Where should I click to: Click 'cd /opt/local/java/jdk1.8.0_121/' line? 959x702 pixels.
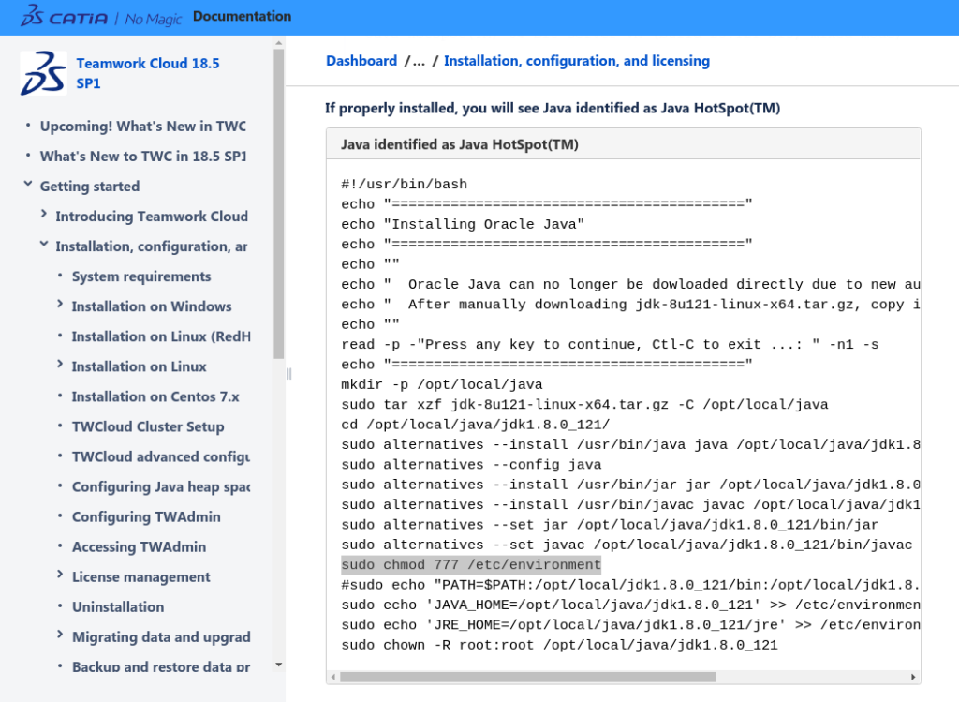point(475,425)
